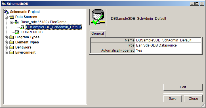The height and width of the screenshot is (108, 206).
Task: Click the DBSampleSDE_SchAdmin_Default heading beside large icon
Action: tap(138, 19)
